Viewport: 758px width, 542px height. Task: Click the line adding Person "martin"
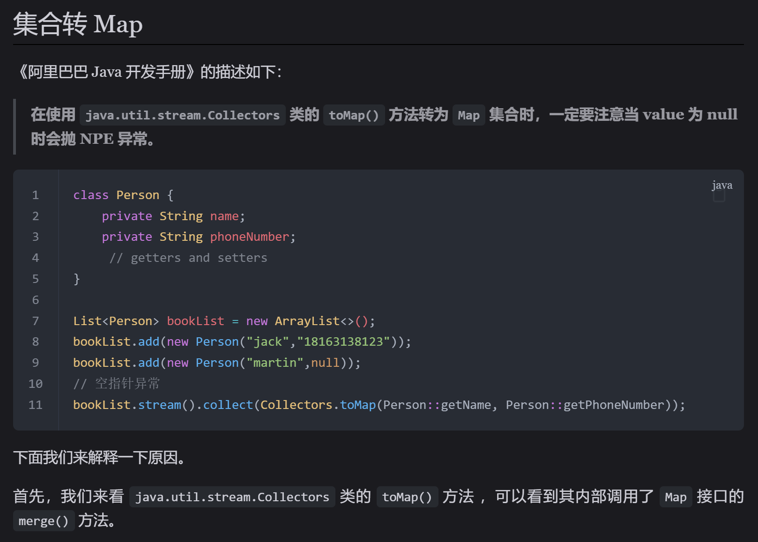217,363
